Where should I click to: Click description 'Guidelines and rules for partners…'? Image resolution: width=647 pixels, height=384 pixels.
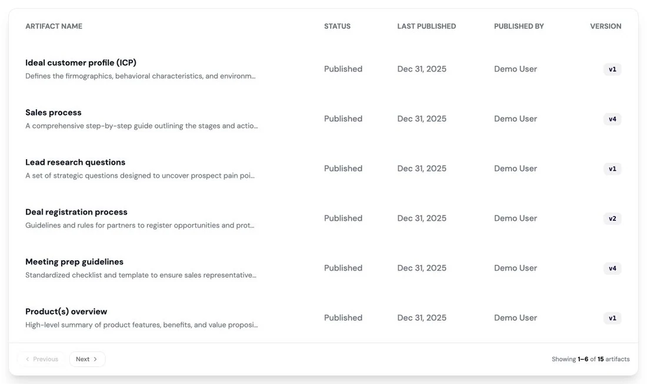click(x=140, y=225)
